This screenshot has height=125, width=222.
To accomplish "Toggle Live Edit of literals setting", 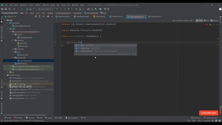I will pos(183,20).
